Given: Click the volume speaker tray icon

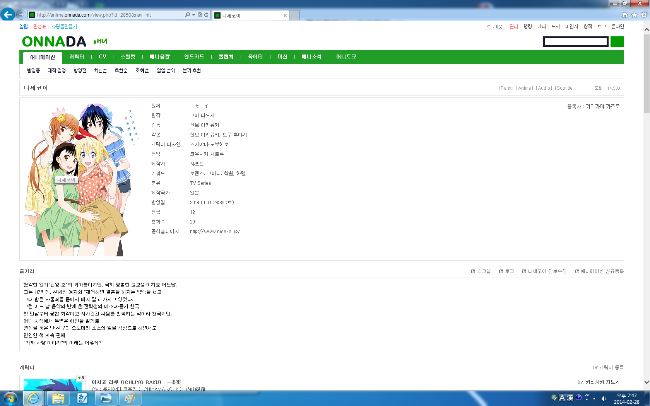Looking at the screenshot, I should [x=604, y=398].
